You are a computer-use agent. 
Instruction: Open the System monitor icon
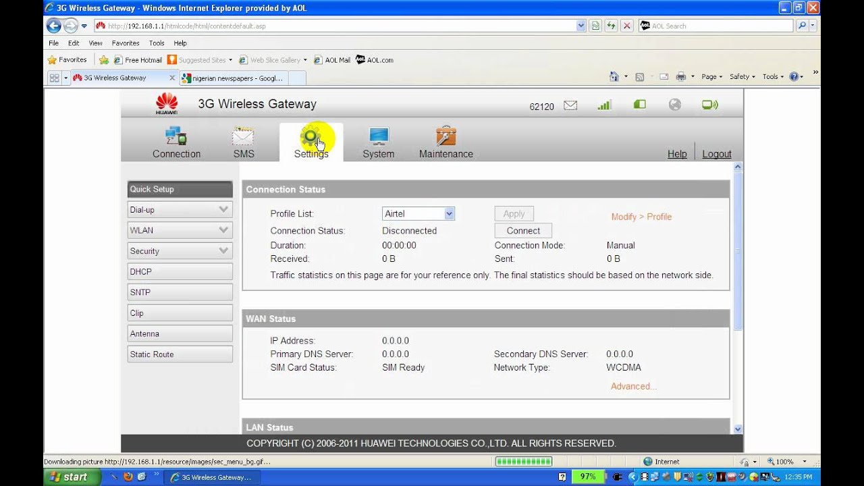379,136
